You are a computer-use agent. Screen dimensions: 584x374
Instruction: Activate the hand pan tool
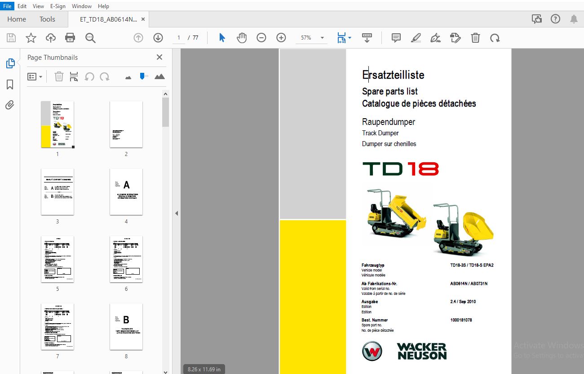(242, 38)
